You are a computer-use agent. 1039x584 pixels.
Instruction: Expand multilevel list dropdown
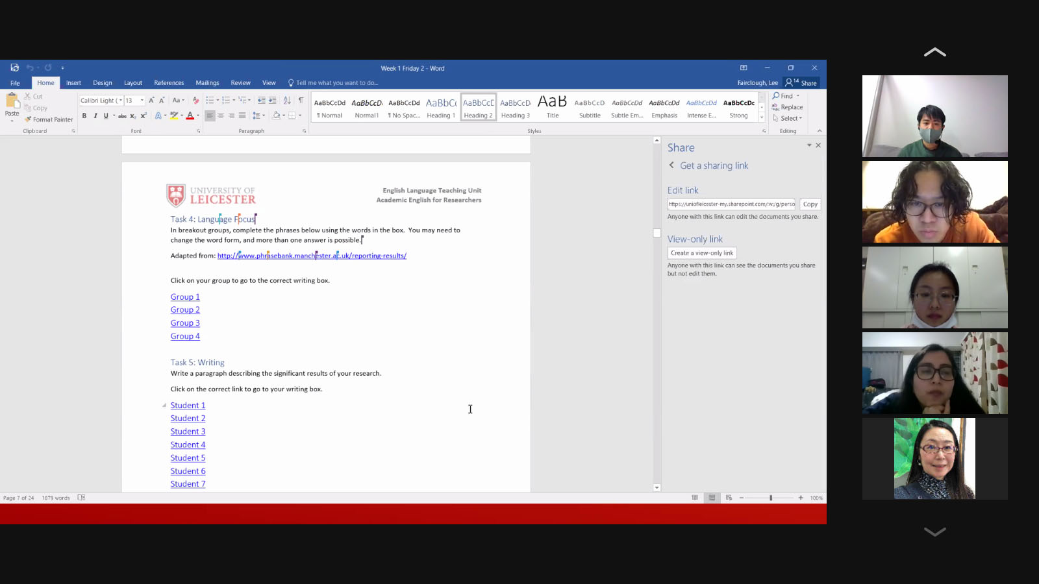coord(249,100)
